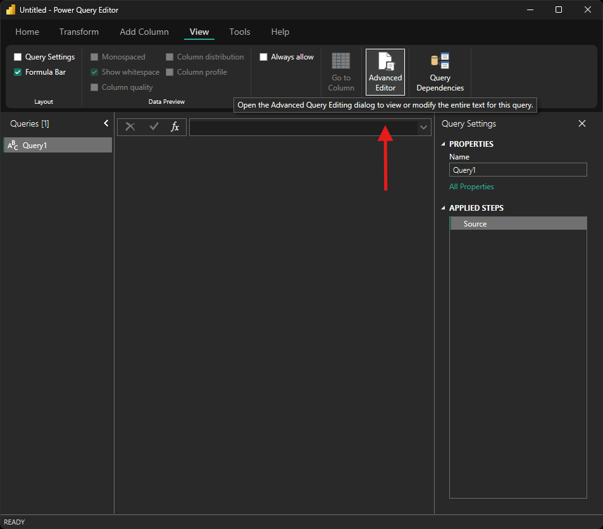Click the query Name text field
Viewport: 603px width, 529px height.
[518, 170]
